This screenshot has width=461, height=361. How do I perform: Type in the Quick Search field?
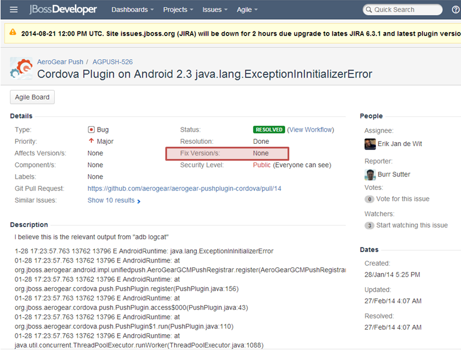406,10
